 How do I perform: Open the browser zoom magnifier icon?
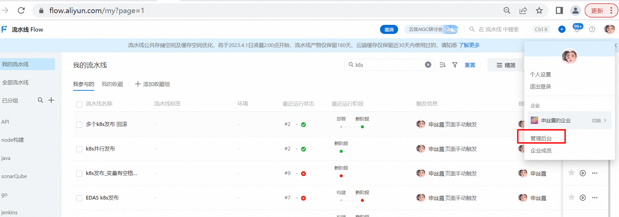pyautogui.click(x=507, y=10)
